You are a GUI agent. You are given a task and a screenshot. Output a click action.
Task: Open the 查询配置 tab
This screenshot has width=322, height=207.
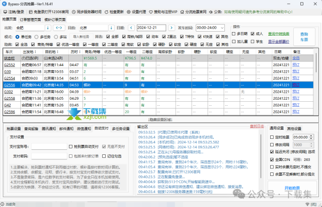31,128
